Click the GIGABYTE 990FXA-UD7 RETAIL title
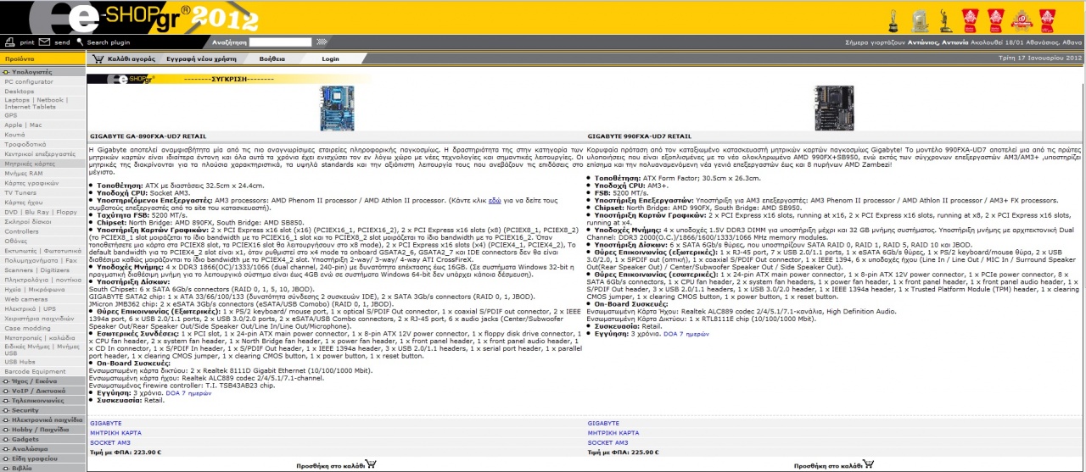 tap(639, 136)
